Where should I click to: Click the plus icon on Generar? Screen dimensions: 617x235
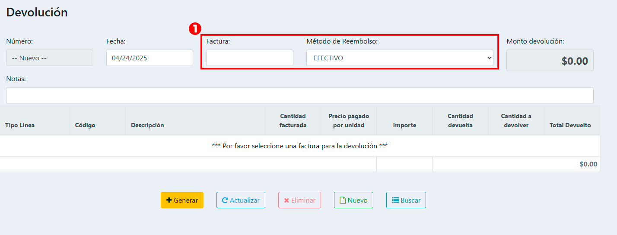(x=169, y=201)
